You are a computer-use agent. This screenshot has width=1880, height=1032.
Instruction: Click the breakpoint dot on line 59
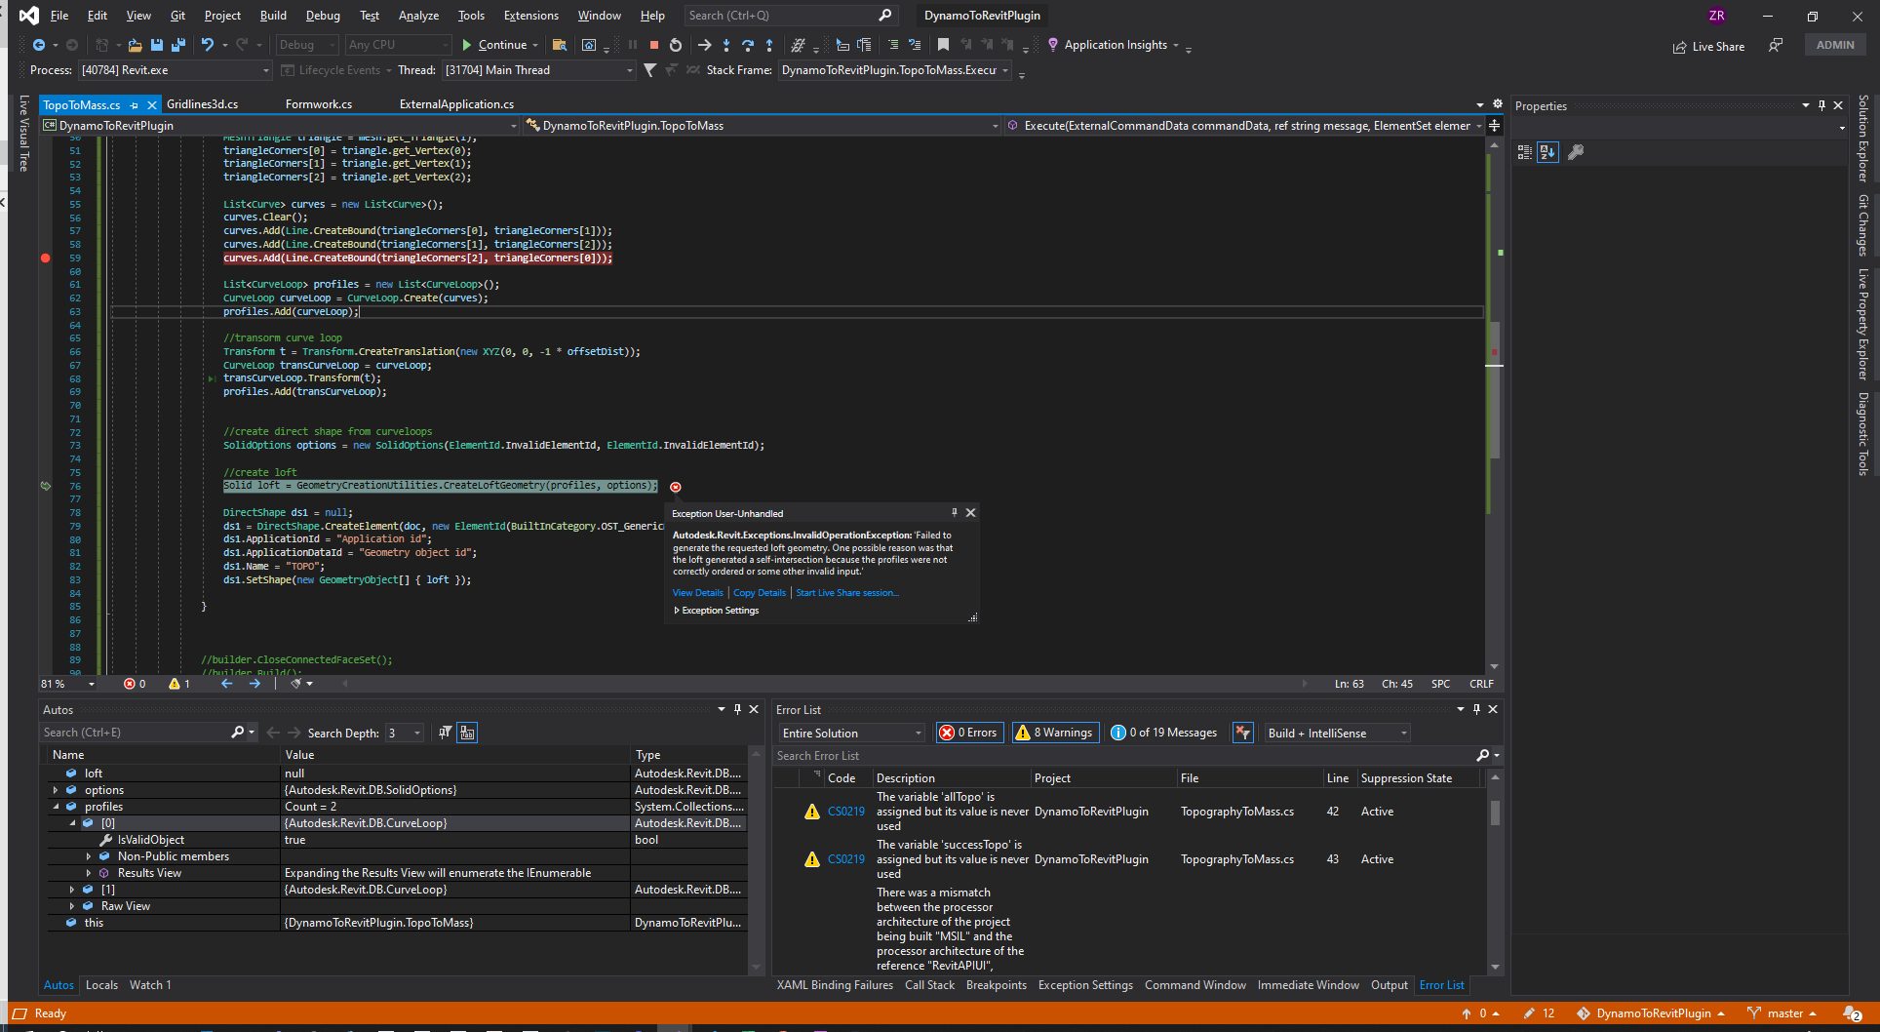(46, 258)
